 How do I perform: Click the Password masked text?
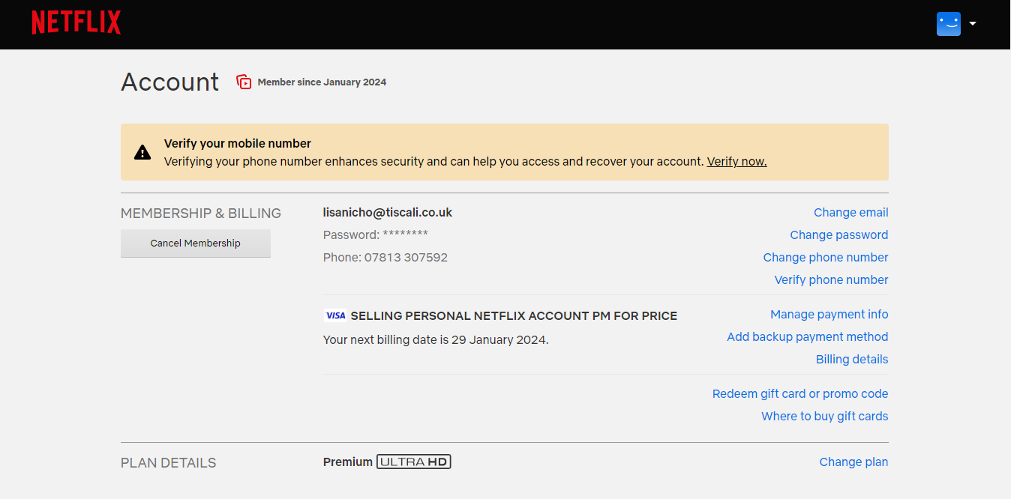click(376, 235)
